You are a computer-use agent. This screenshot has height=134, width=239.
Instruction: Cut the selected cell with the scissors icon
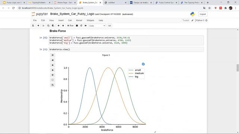click(44, 26)
